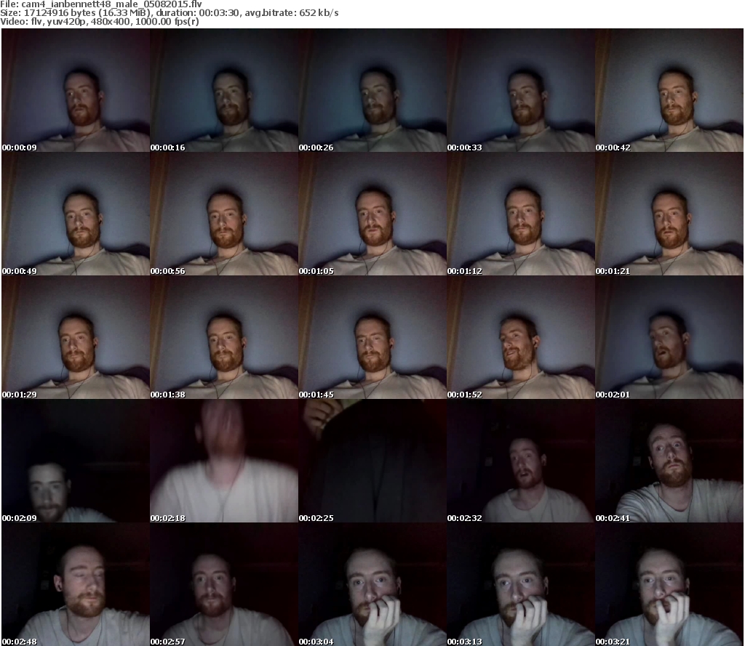Screen dimensions: 745x646
Task: Pick the frame labeled 00:01:29
Action: [76, 337]
